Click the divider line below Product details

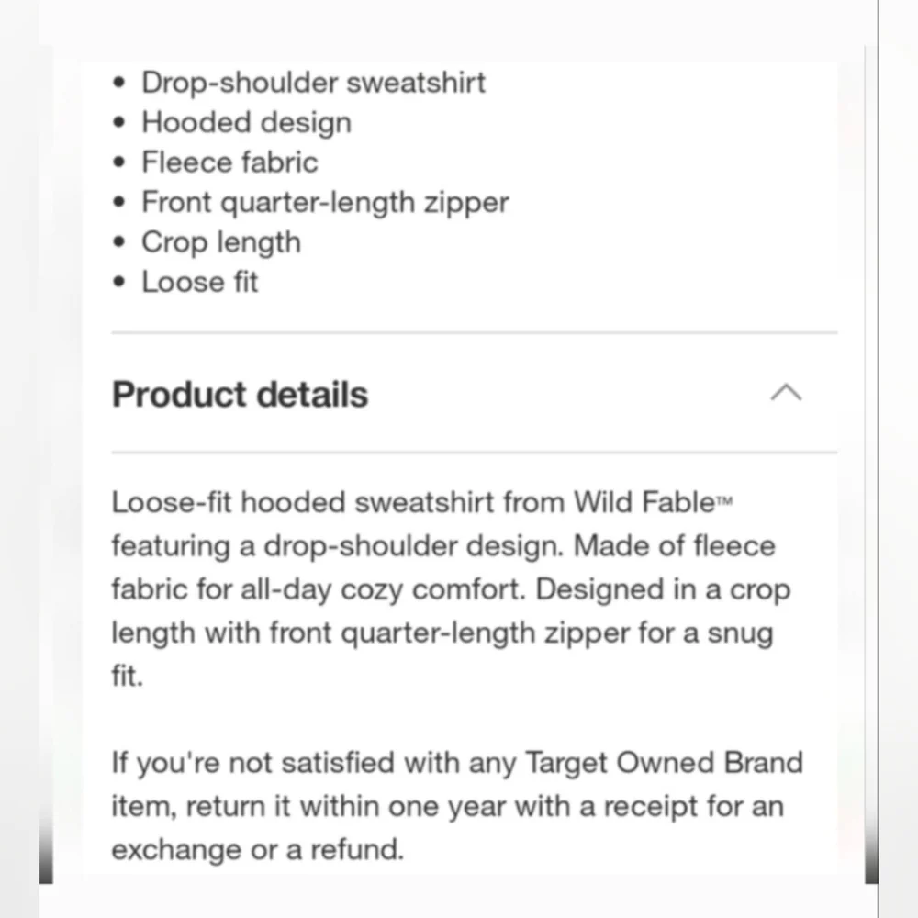click(475, 452)
